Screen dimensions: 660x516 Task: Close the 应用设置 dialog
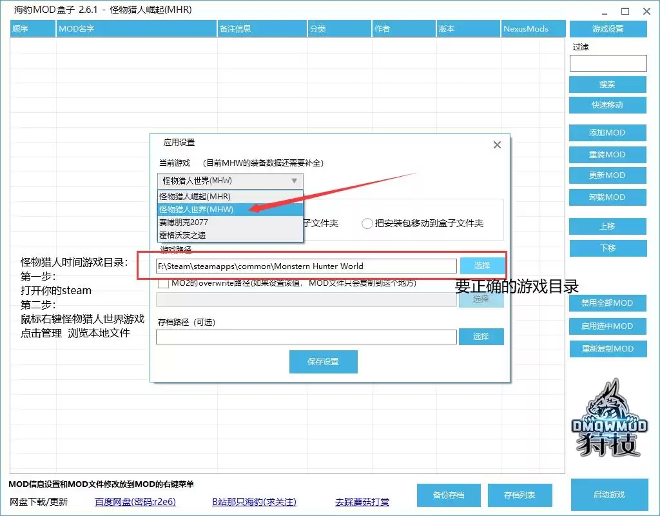tap(497, 145)
